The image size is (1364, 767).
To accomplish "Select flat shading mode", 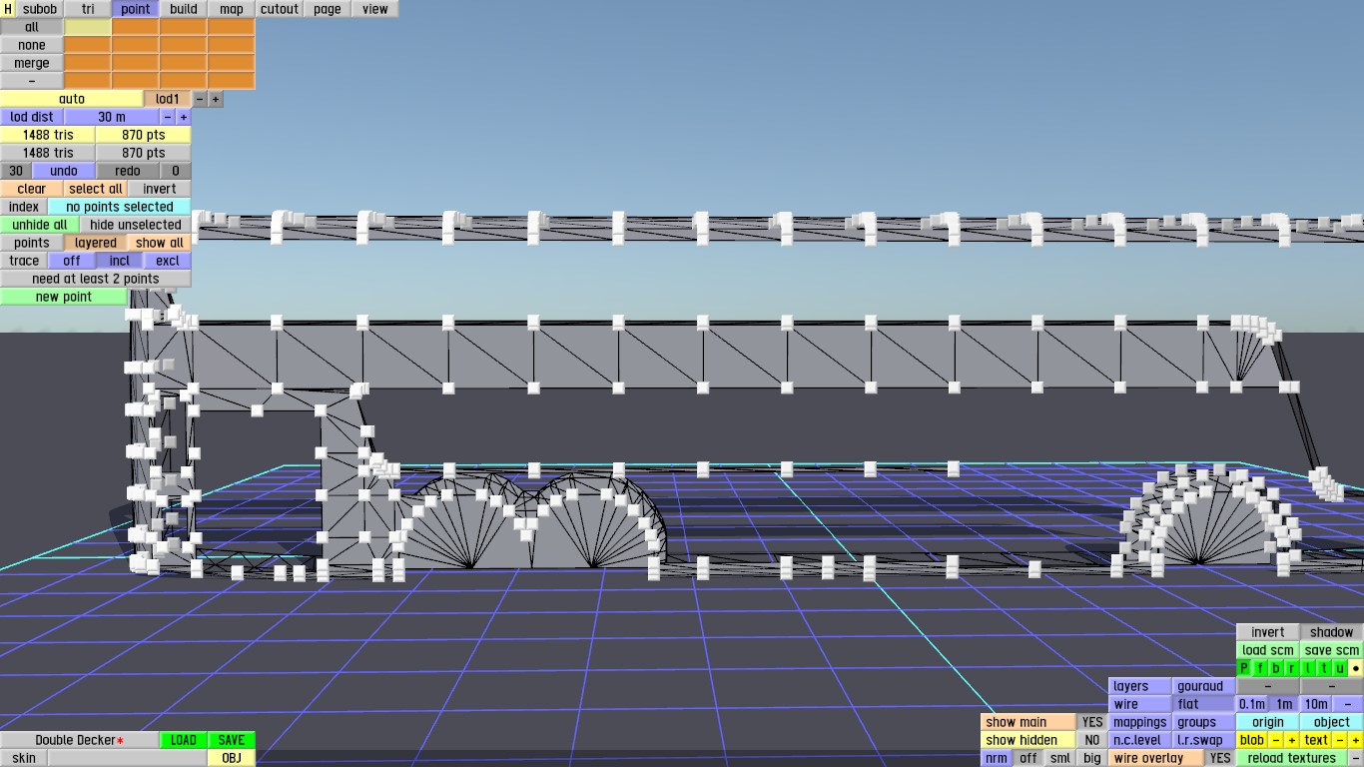I will pos(1204,704).
